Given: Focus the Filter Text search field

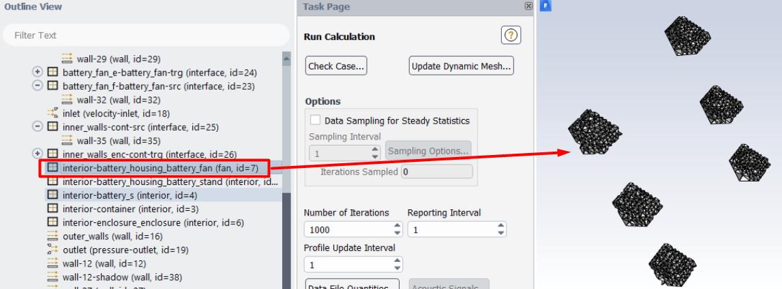Looking at the screenshot, I should click(146, 35).
